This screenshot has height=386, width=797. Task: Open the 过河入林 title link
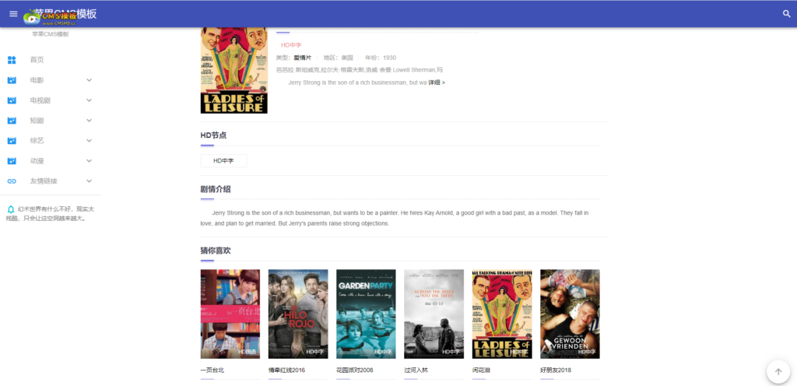[x=416, y=370]
